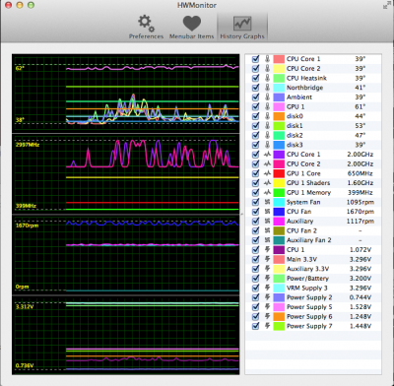Disable the Ambient sensor checkbox

pyautogui.click(x=255, y=97)
